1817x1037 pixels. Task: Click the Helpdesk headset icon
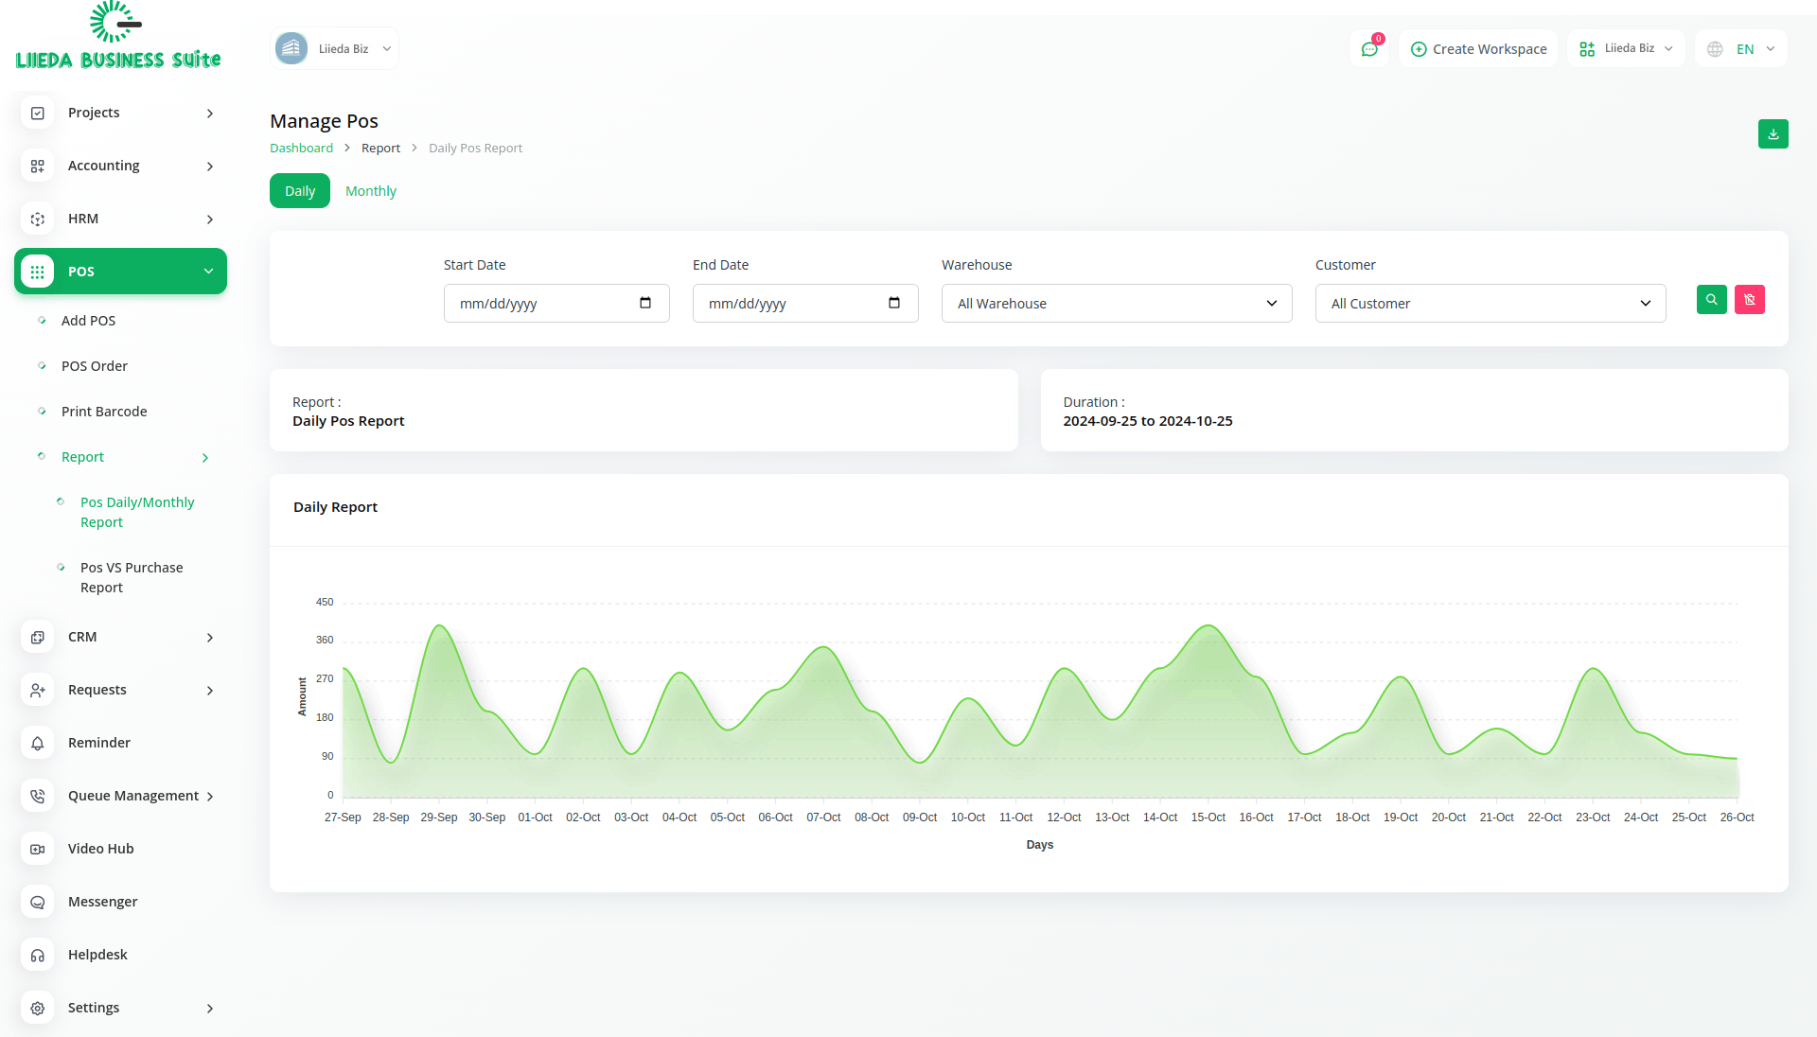38,955
